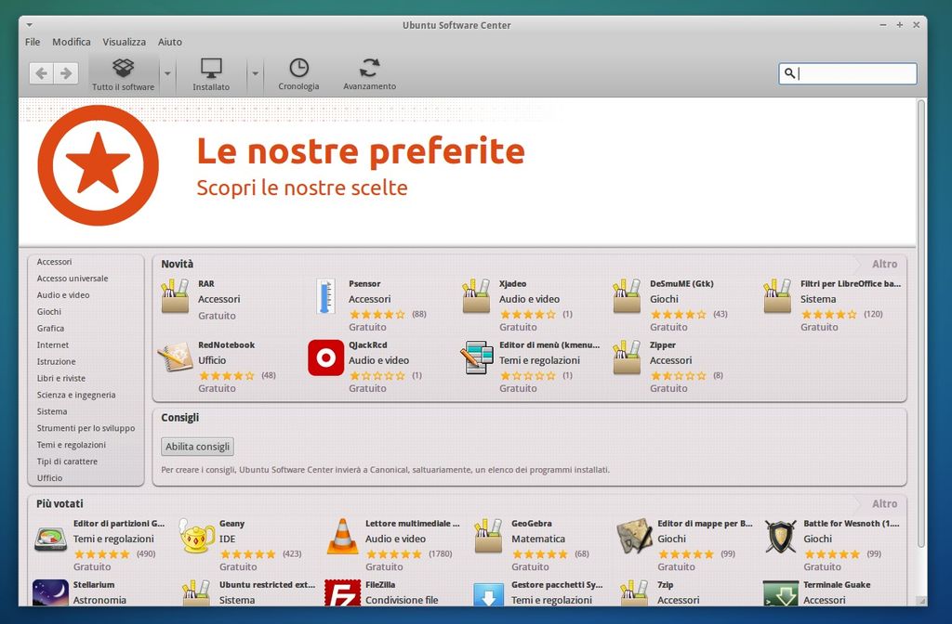Select the Grafica category
Image resolution: width=952 pixels, height=624 pixels.
click(x=50, y=328)
